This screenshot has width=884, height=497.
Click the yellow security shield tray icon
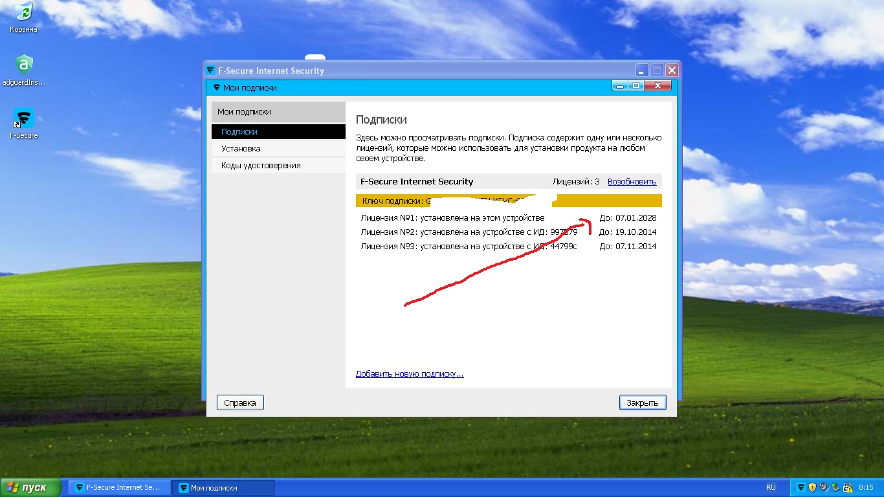coord(812,487)
